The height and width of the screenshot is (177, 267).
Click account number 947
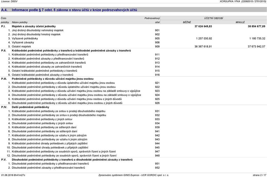(157, 152)
